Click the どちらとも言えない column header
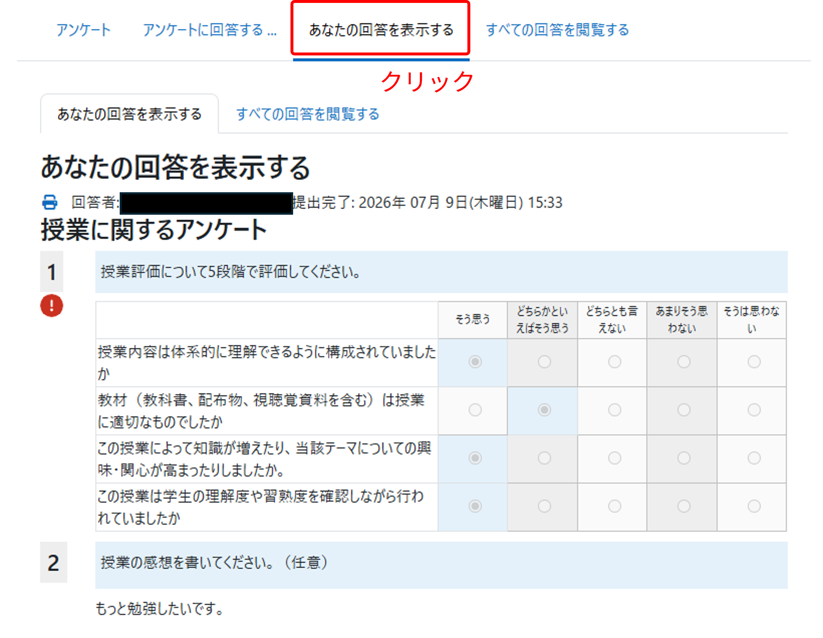Viewport: 823px width, 638px height. pos(612,319)
